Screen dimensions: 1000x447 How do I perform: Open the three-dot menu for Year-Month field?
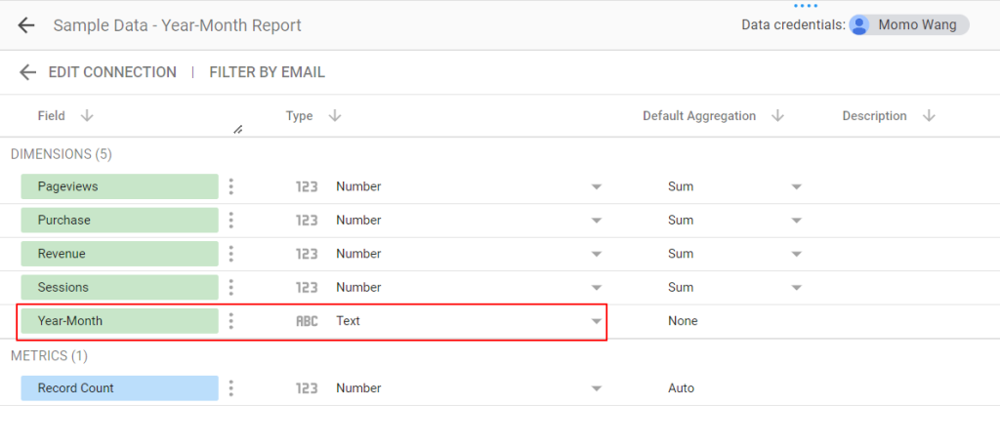[230, 321]
